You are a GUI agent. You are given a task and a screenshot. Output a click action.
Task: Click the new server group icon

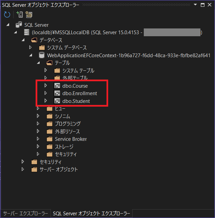point(29,15)
